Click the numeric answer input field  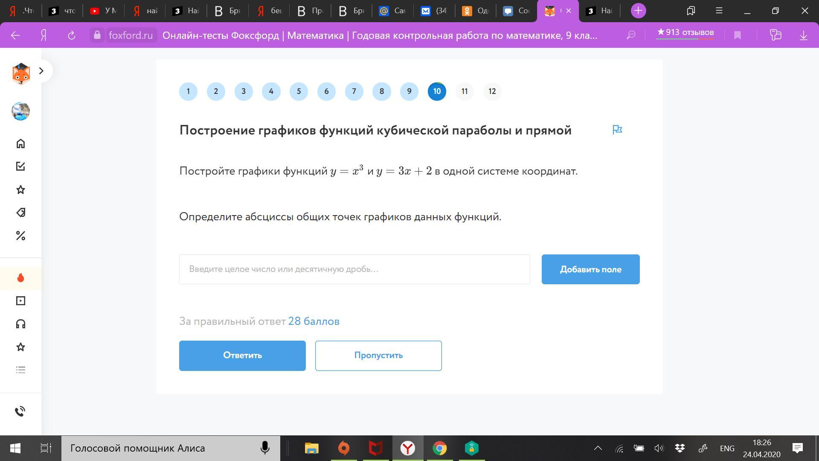(x=354, y=269)
